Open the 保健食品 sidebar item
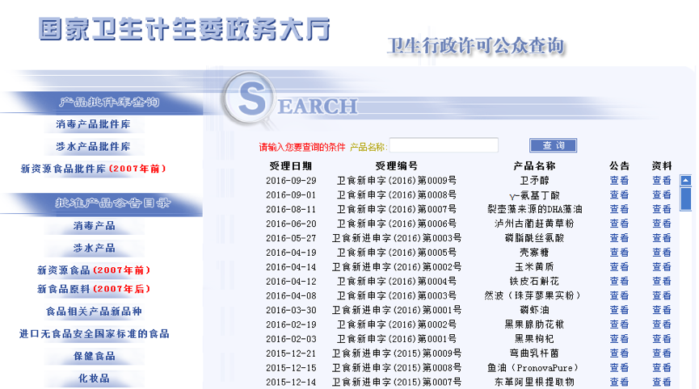The image size is (699, 389). 94,356
